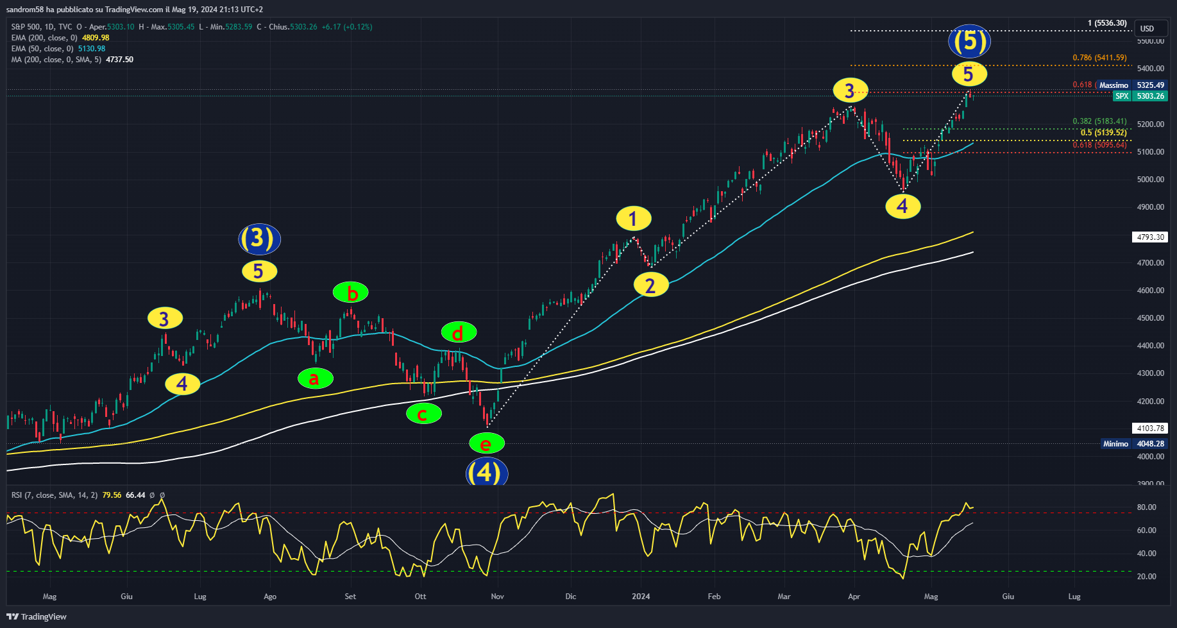Click the TradingView logo in the footer

point(37,616)
